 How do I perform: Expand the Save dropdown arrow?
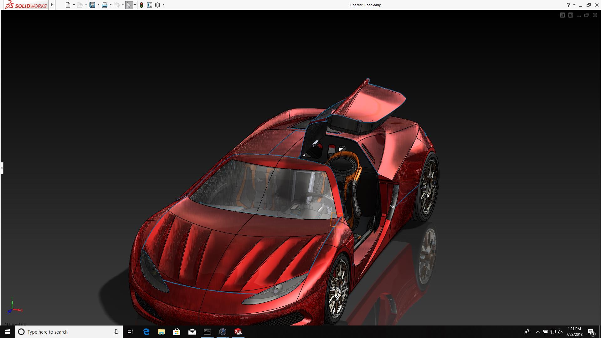98,5
